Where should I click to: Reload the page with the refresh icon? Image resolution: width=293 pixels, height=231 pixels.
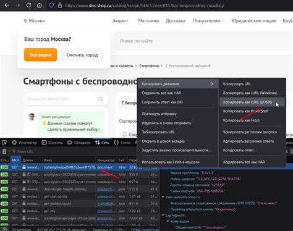(x=28, y=5)
